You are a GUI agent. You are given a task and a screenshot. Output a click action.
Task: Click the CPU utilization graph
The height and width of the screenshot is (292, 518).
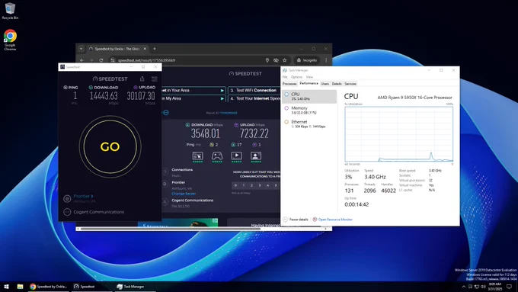tap(398, 134)
